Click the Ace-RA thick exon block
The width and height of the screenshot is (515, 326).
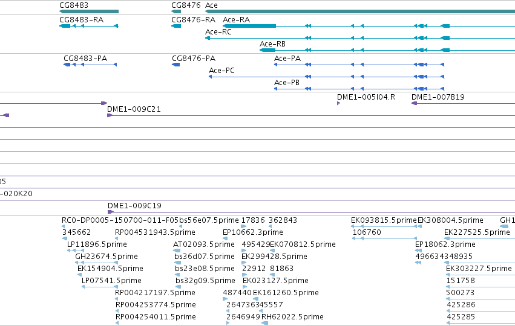[249, 26]
